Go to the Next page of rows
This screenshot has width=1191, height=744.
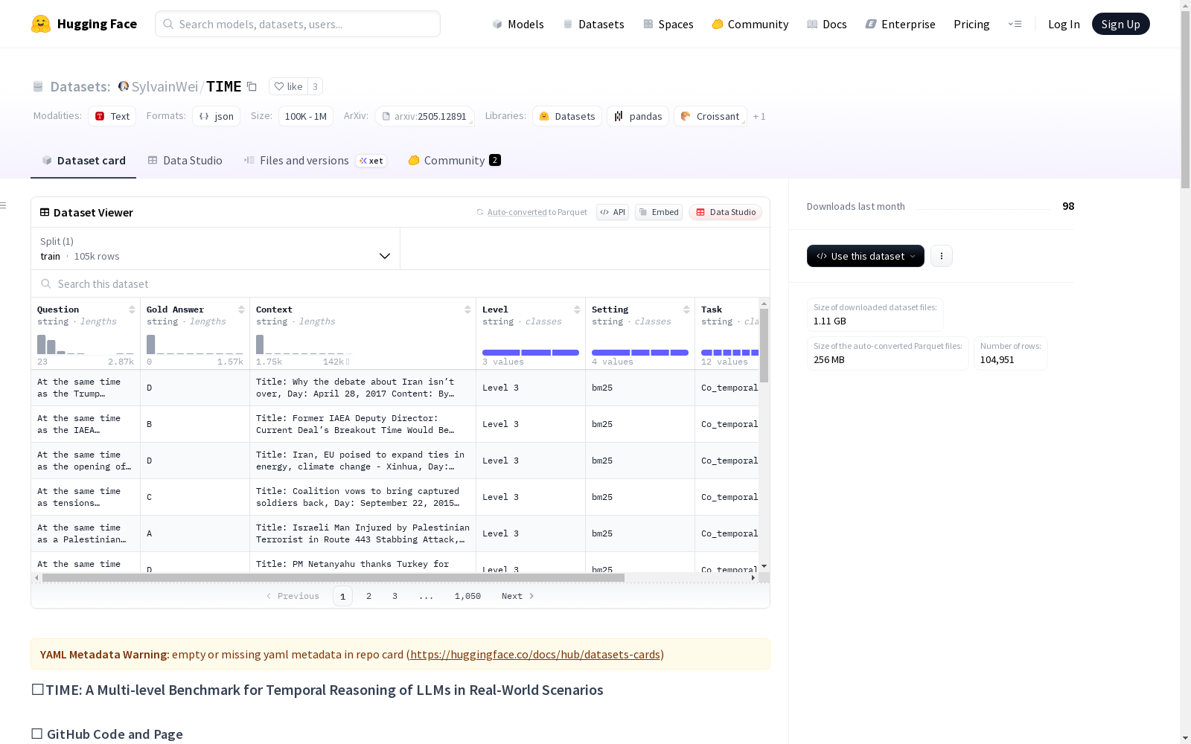[518, 596]
